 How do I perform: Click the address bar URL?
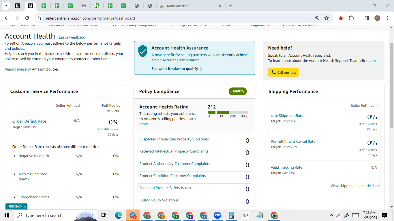(x=90, y=18)
